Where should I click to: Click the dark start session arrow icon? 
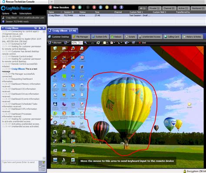88,7
